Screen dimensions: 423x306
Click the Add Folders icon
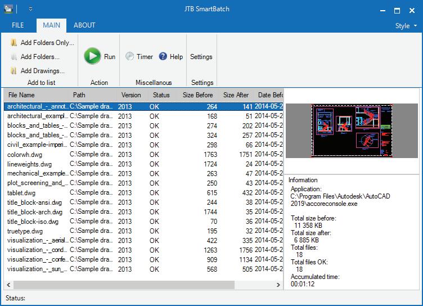[x=13, y=57]
